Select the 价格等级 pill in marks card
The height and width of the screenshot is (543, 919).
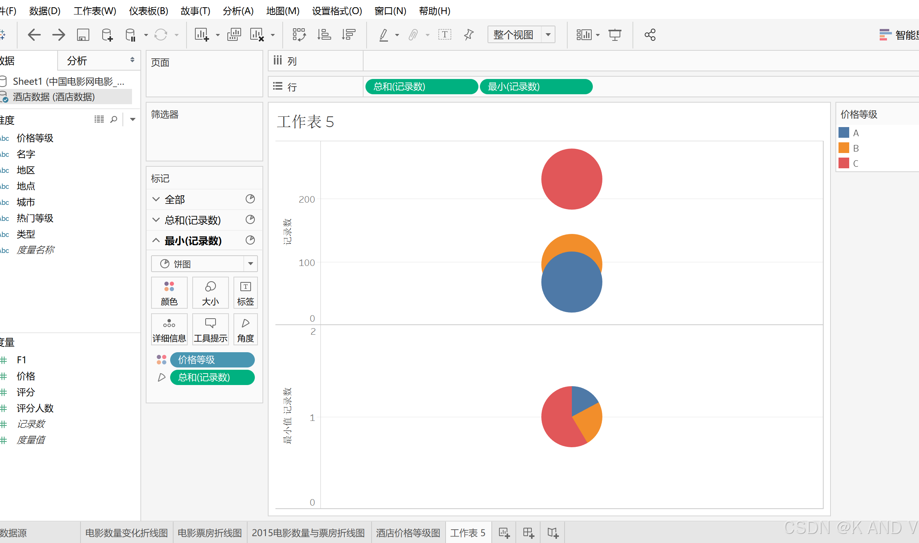pyautogui.click(x=212, y=359)
